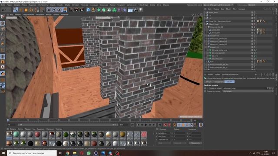Jump to the end of the timeline
The image size is (278, 156).
click(159, 125)
